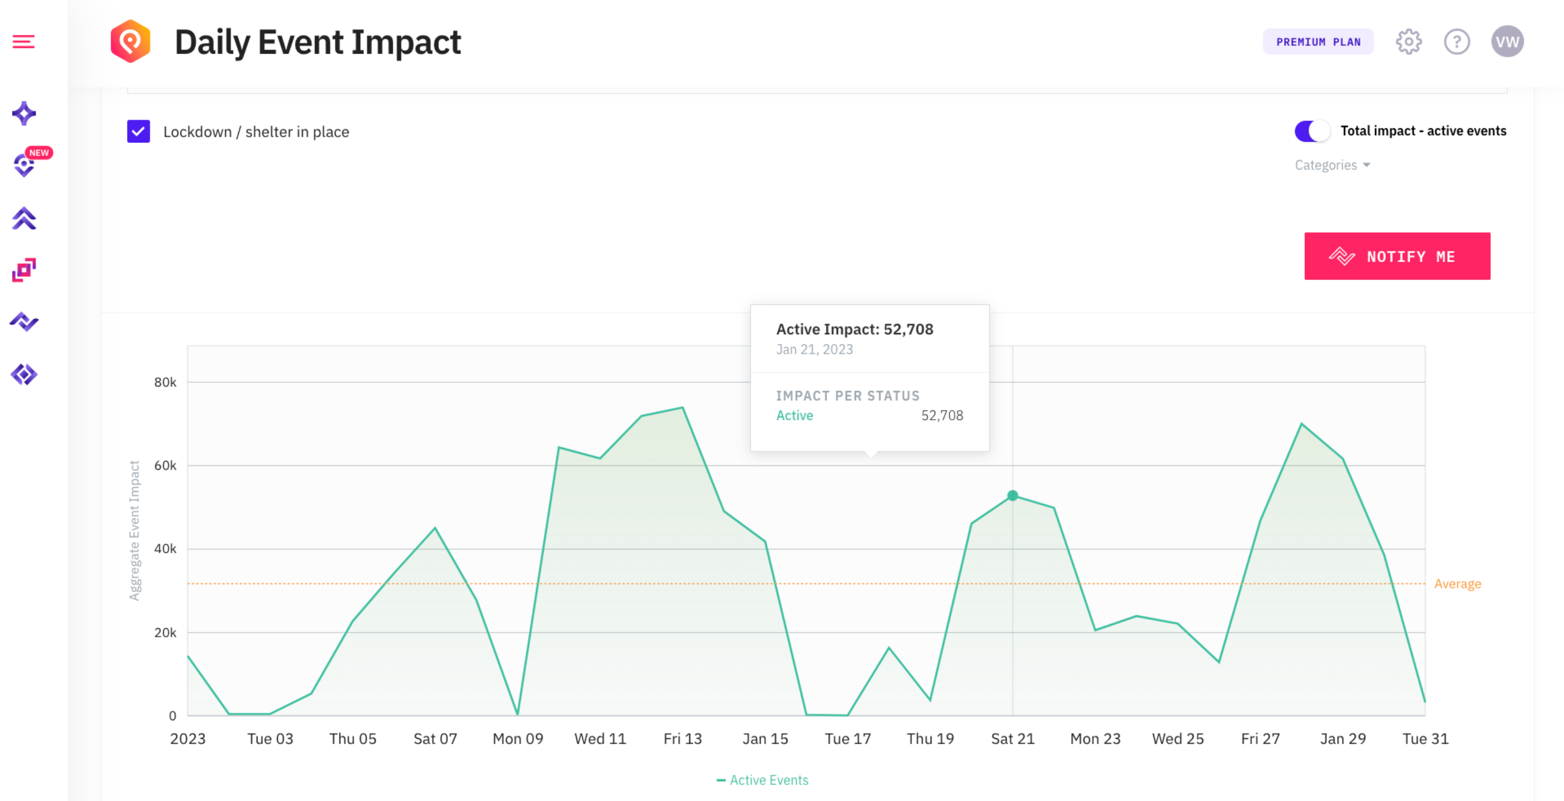Open the settings gear icon

coord(1409,41)
